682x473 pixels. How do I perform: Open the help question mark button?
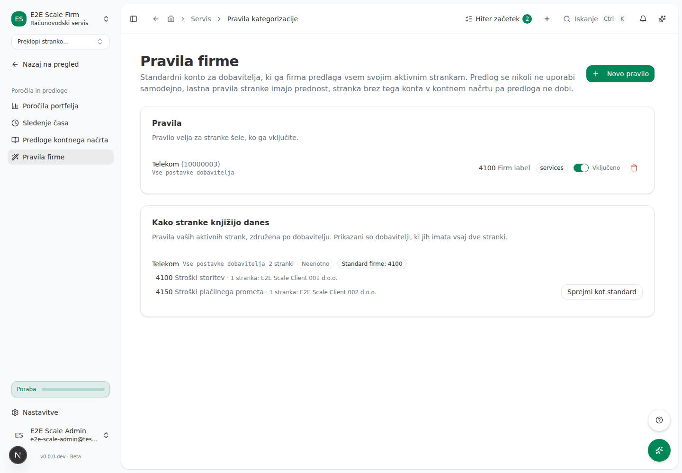coord(659,420)
